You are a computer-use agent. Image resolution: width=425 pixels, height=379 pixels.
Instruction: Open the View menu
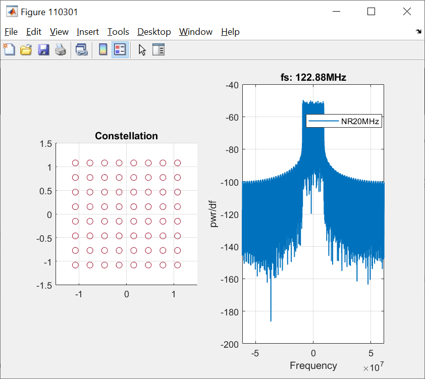click(59, 31)
